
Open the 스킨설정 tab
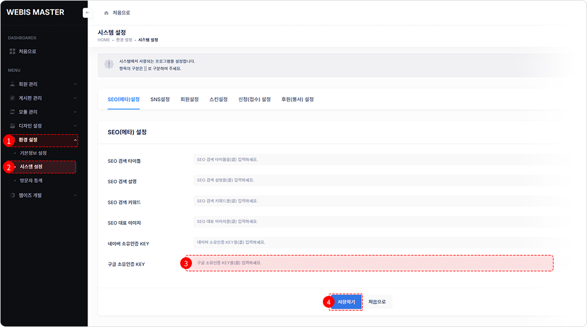coord(218,100)
